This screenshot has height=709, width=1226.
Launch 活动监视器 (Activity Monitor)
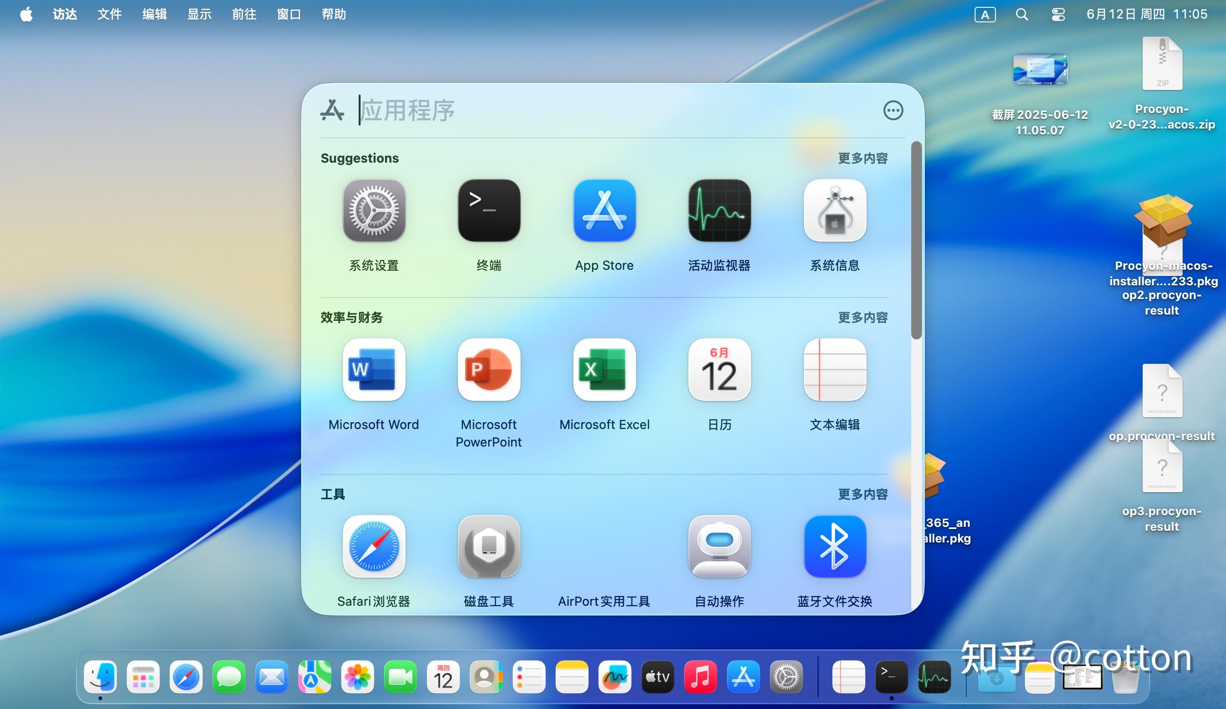(x=720, y=210)
